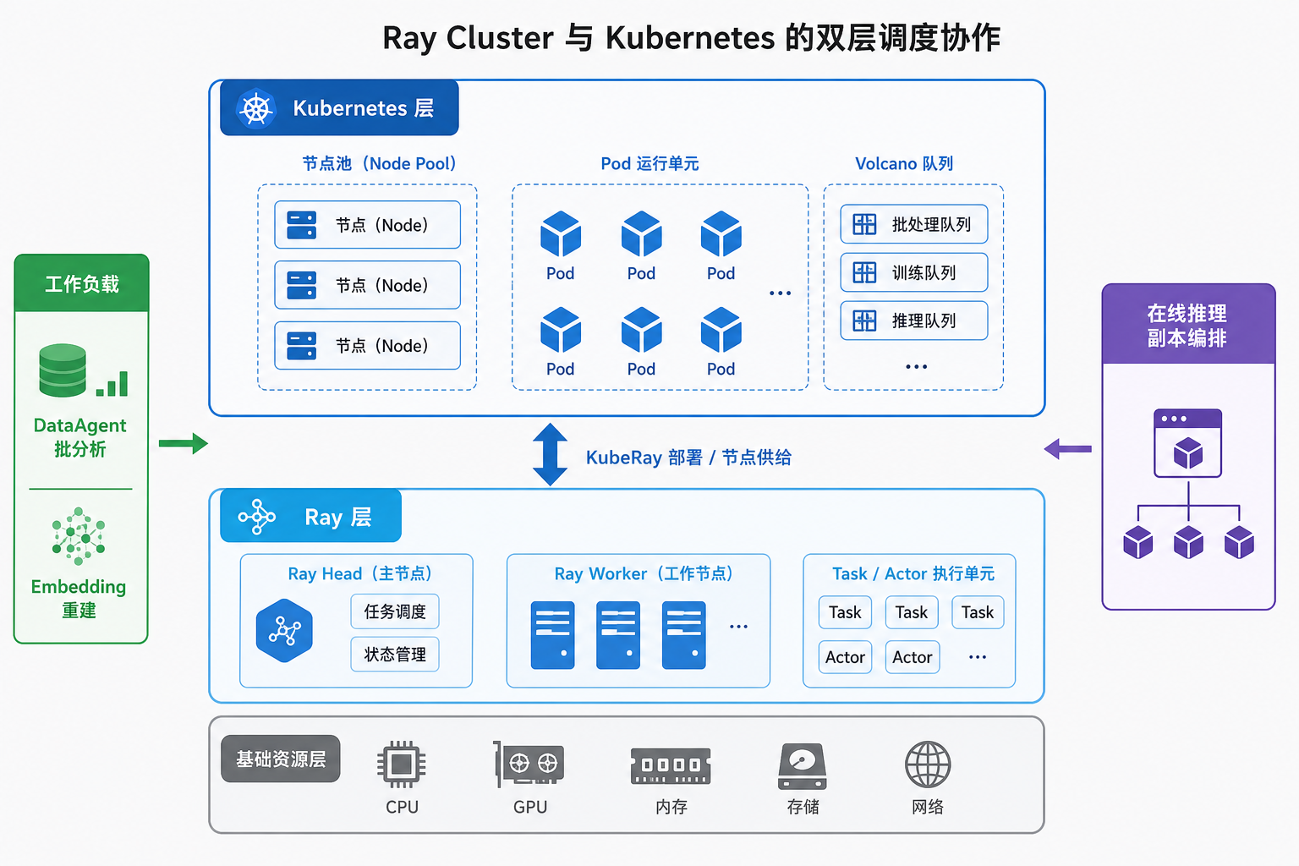The height and width of the screenshot is (866, 1299).
Task: Click the Ray Head (主节点) heading
Action: click(x=361, y=573)
